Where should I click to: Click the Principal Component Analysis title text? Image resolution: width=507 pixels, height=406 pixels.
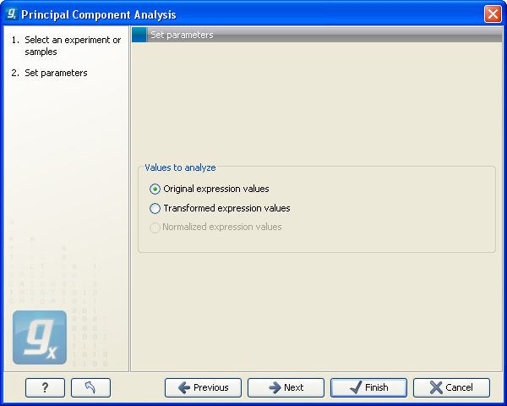[99, 14]
